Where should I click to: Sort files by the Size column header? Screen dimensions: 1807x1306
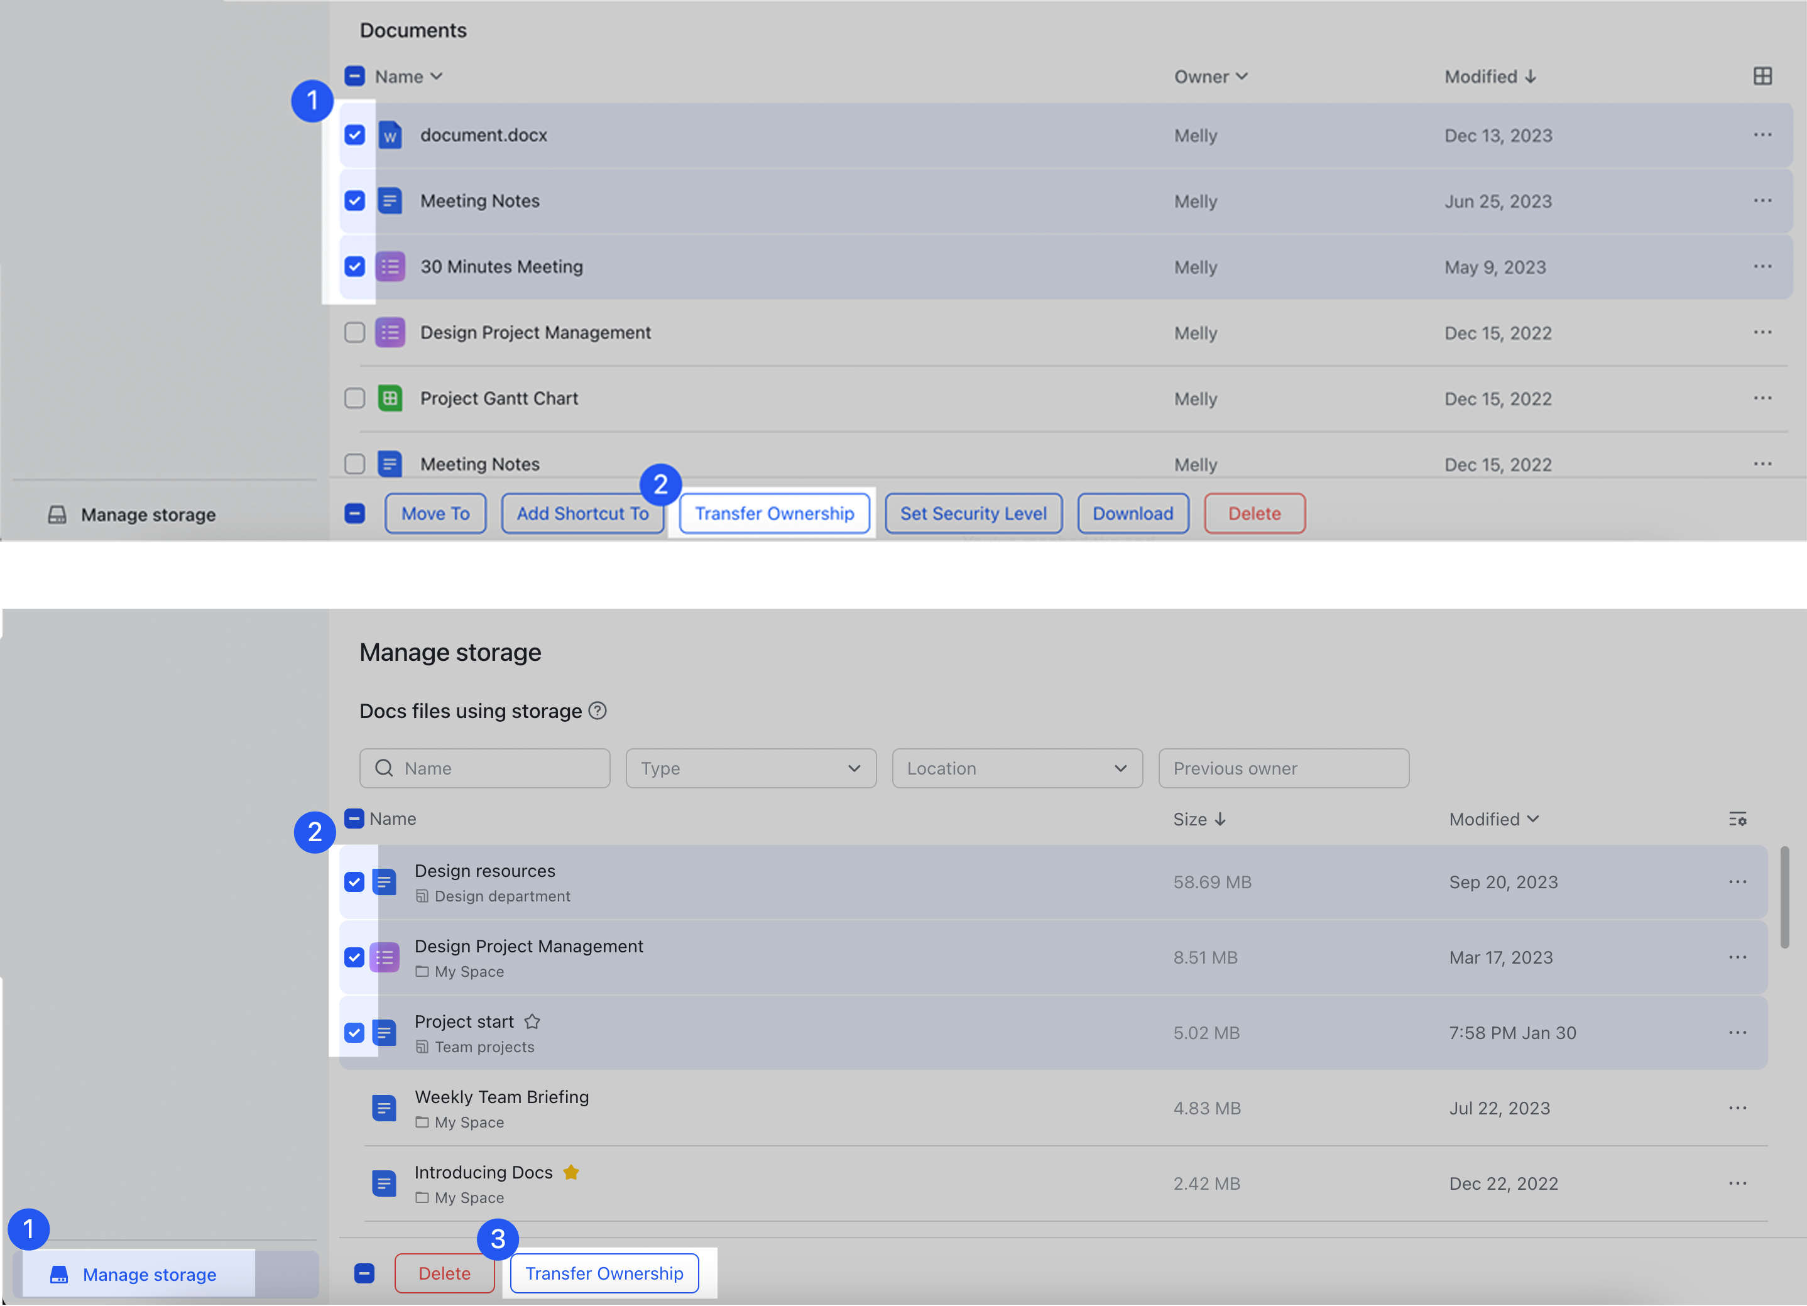1199,819
